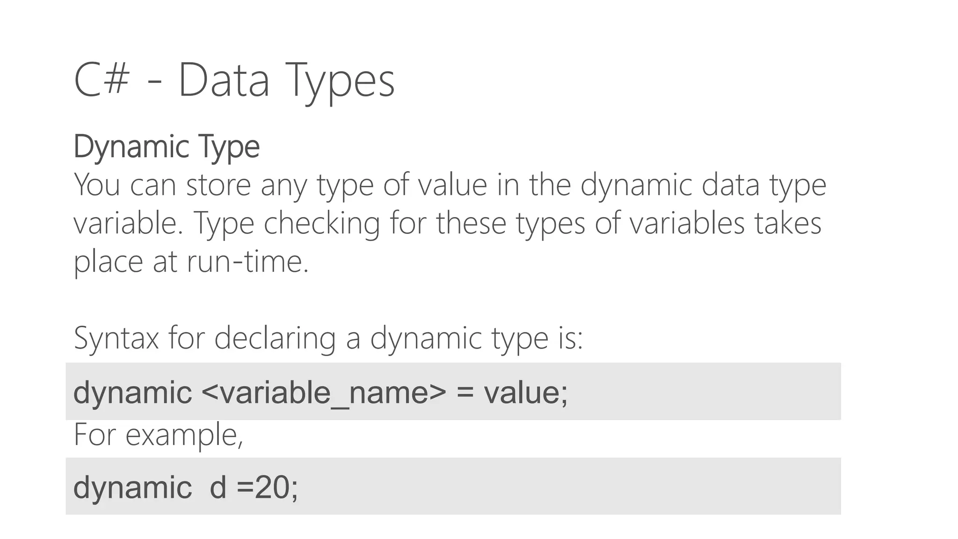The image size is (958, 539).
Task: Click the 'Dynamic Type' subheading
Action: pos(167,147)
